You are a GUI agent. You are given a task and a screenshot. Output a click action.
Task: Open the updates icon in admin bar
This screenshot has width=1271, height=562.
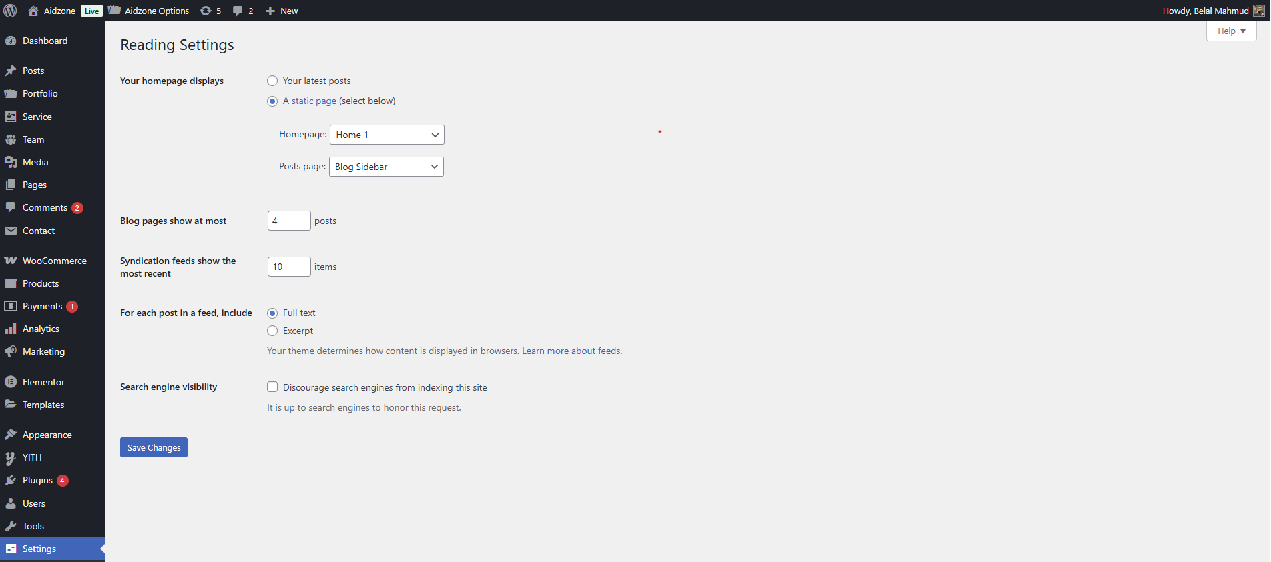[x=206, y=11]
